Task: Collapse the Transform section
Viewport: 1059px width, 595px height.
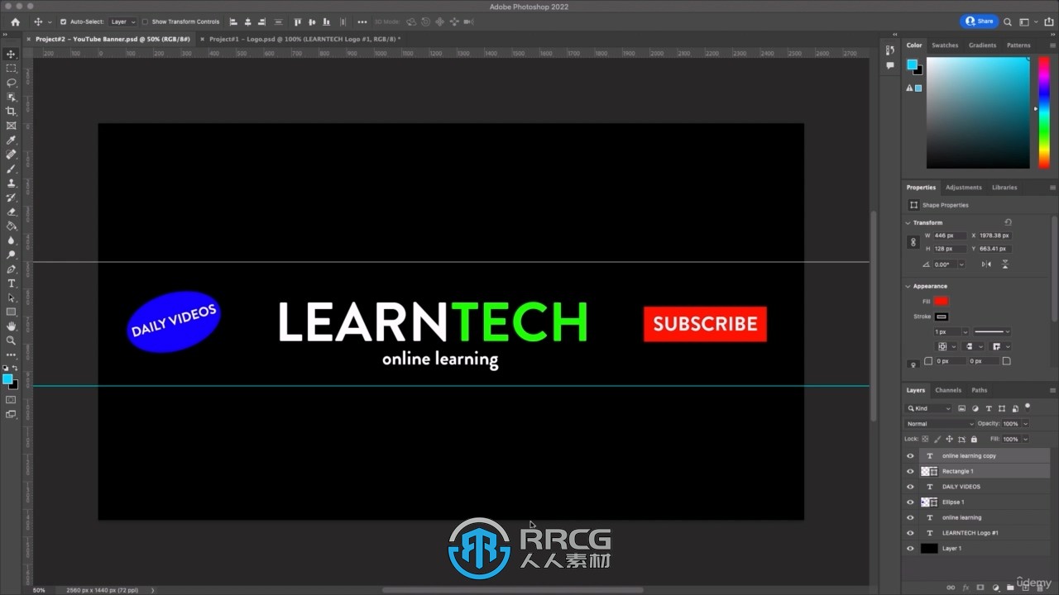Action: click(x=908, y=222)
